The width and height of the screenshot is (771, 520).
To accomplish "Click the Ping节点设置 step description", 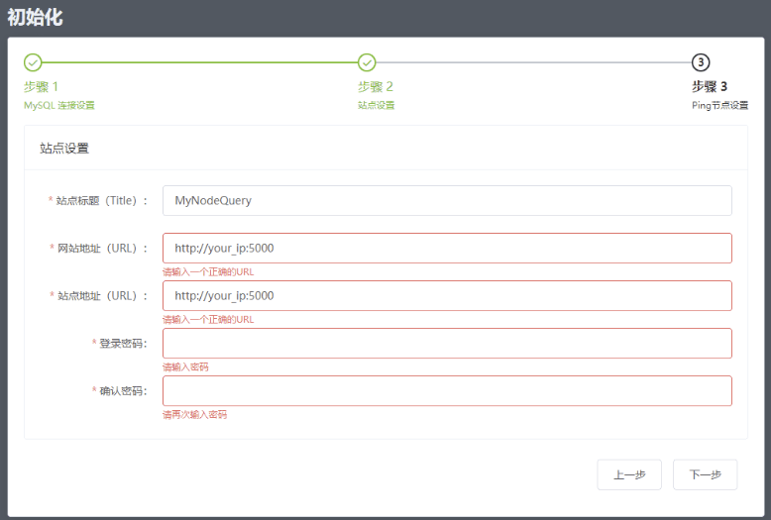I will pos(719,105).
